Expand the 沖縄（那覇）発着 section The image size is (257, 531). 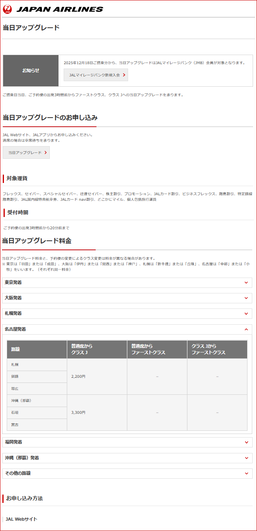click(127, 458)
